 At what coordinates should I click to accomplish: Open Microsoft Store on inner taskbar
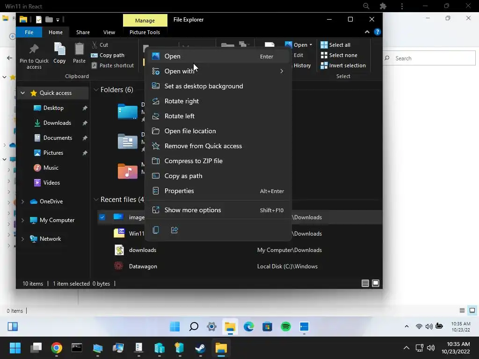coord(267,327)
